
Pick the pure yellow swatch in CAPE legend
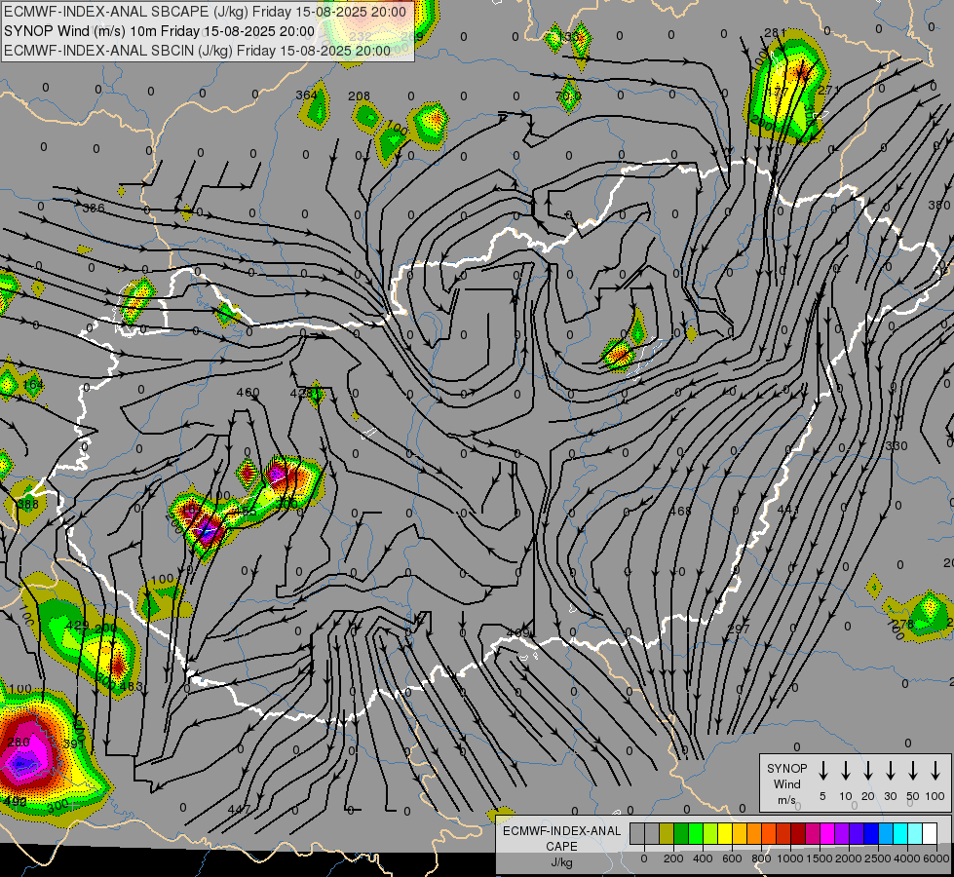[725, 833]
